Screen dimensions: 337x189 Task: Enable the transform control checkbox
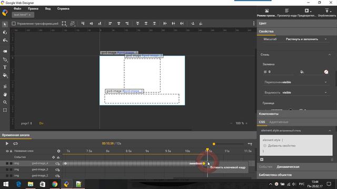[x=14, y=24]
